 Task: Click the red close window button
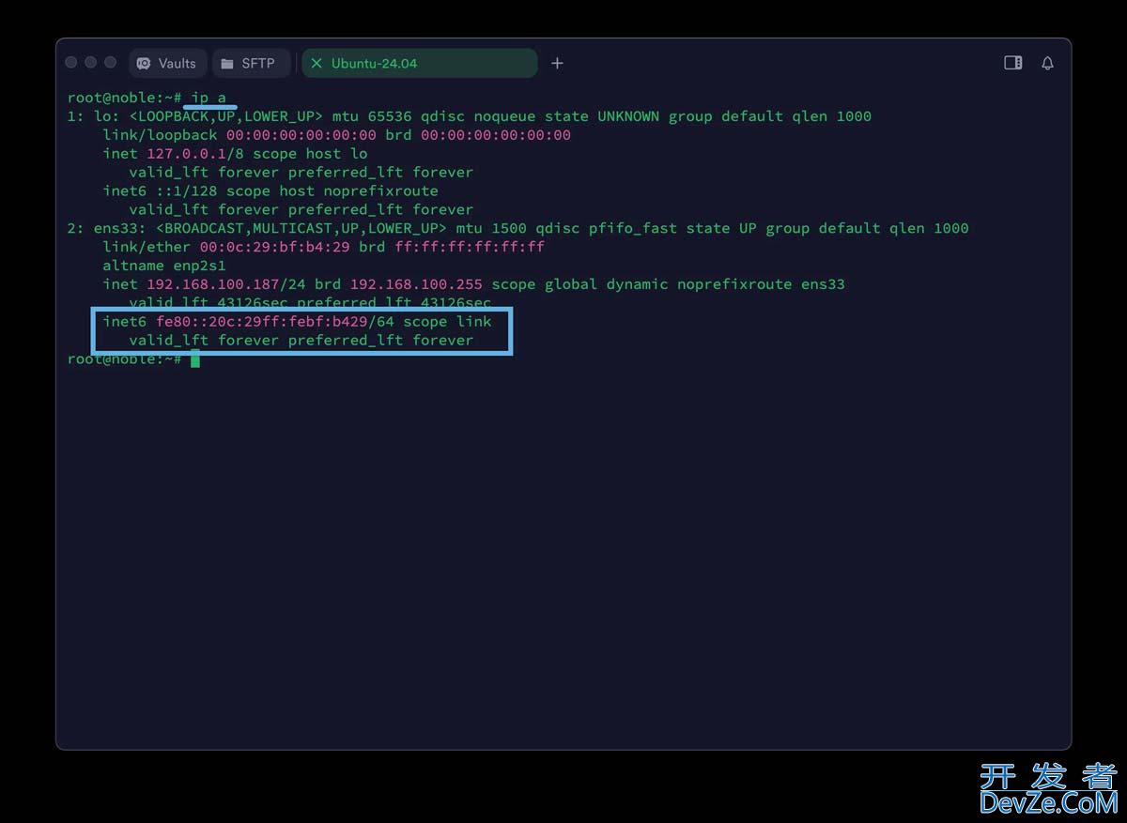(71, 62)
